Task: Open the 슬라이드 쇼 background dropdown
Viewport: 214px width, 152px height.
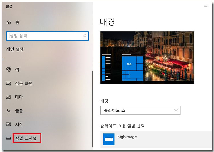Action: 140,110
